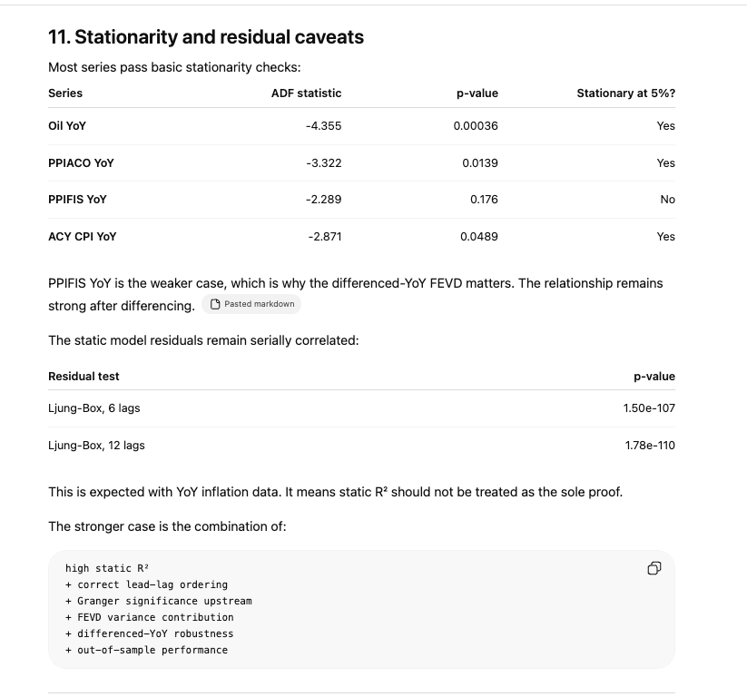Copy the code block contents
Screen dimensions: 747x697
click(x=654, y=568)
